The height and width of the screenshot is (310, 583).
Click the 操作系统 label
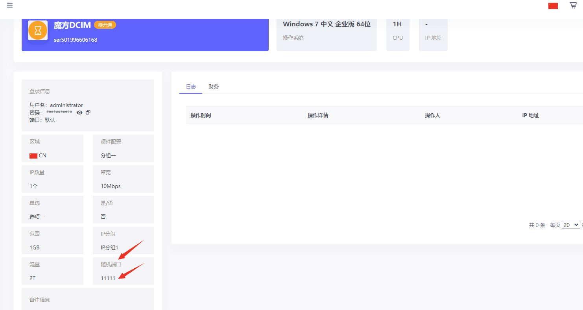coord(293,38)
